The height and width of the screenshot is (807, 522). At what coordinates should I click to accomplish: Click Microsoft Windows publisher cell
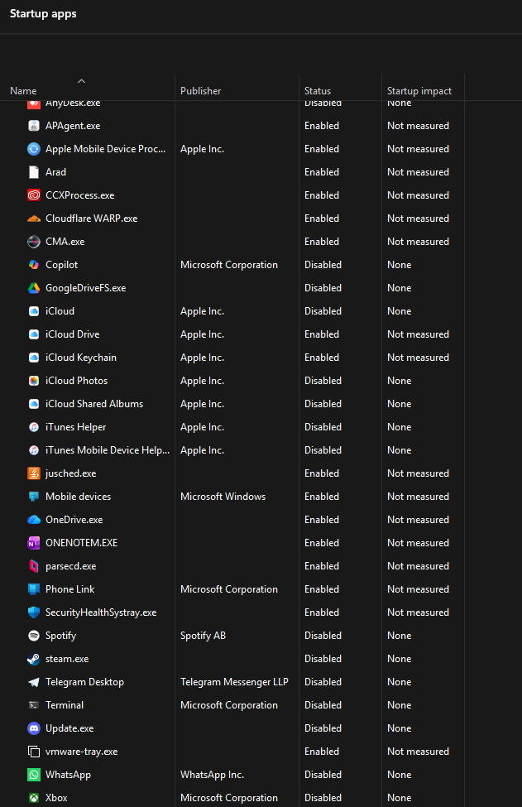(x=223, y=496)
